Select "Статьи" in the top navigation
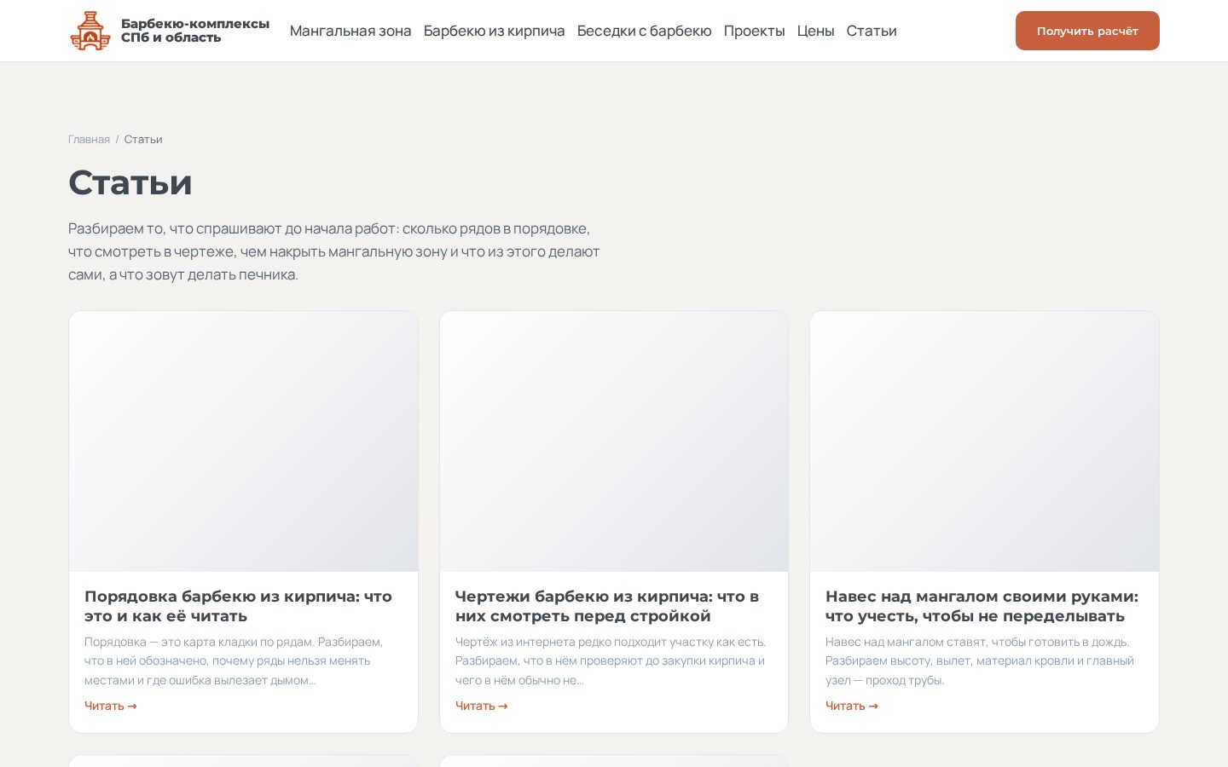The image size is (1228, 767). [872, 31]
